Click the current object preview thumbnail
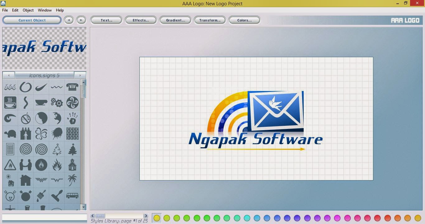 pyautogui.click(x=44, y=48)
